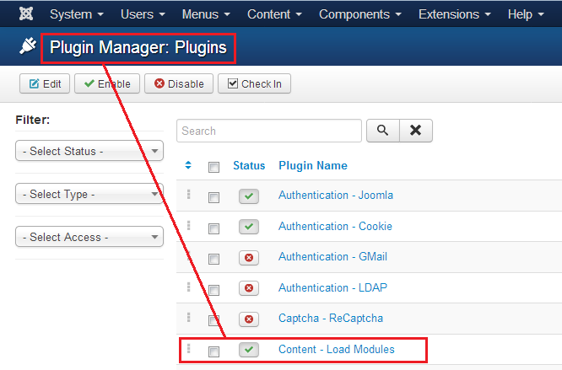This screenshot has height=370, width=562.
Task: Click the ordering sort arrows column header
Action: pyautogui.click(x=188, y=165)
